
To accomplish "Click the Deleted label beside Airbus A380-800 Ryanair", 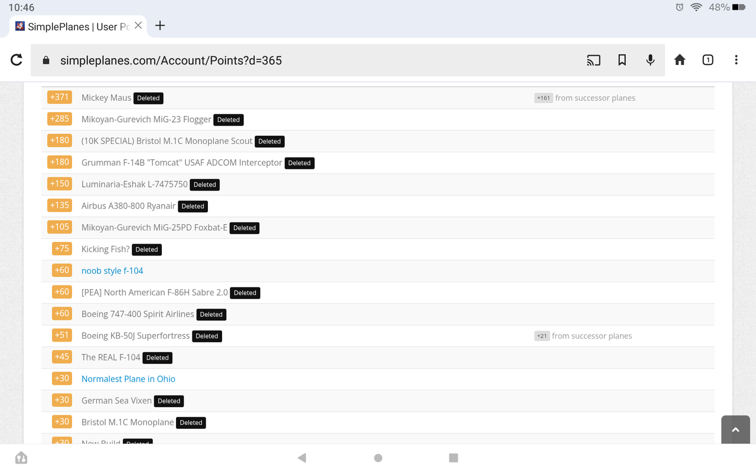I will click(193, 206).
